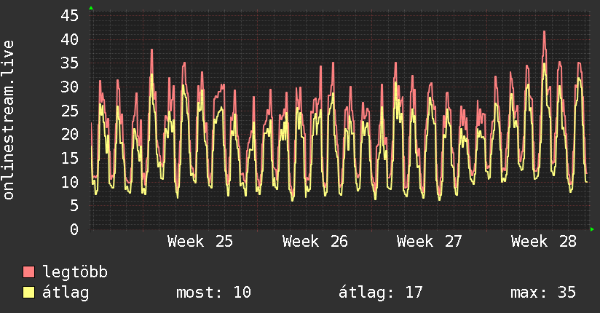Click the green arrow ending the x-axis
The image size is (600, 313).
[x=592, y=229]
